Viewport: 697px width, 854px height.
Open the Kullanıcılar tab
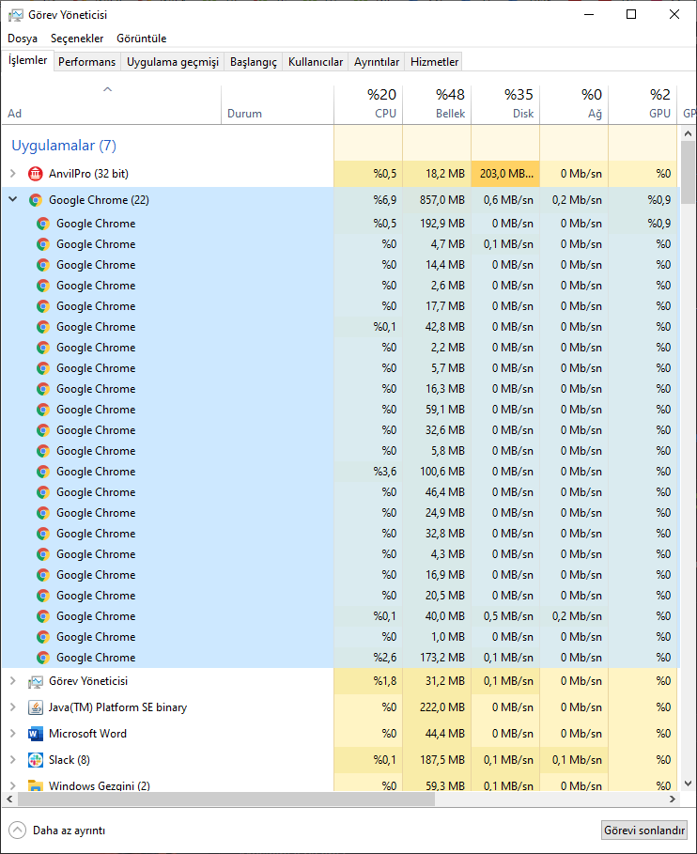click(x=316, y=62)
